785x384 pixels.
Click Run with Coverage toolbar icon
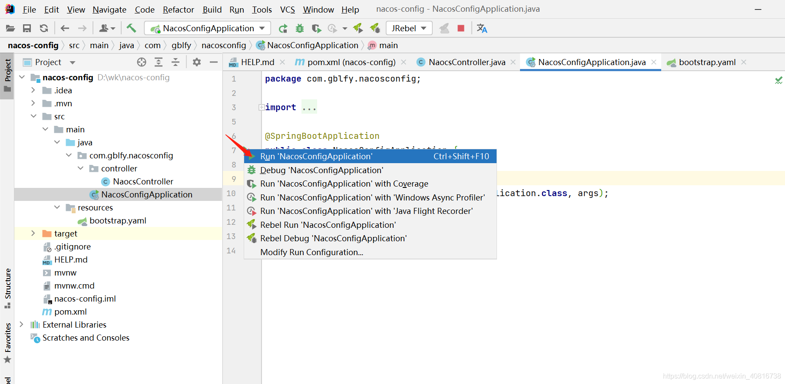(317, 29)
